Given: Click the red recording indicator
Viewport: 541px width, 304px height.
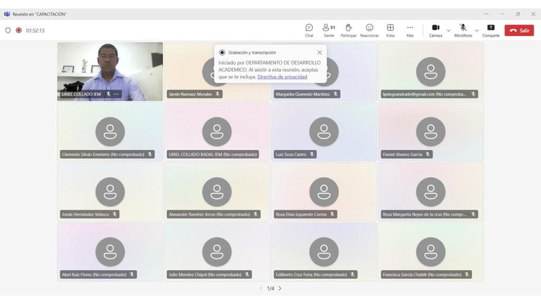Looking at the screenshot, I should (x=18, y=31).
